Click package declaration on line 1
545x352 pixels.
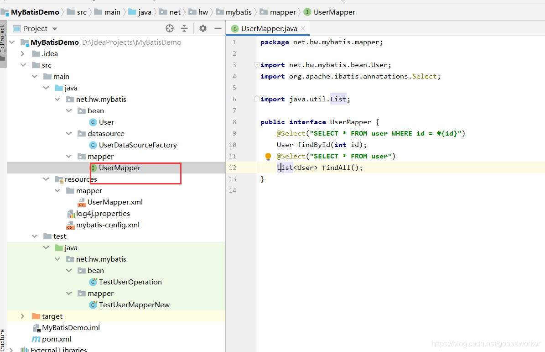coord(322,42)
